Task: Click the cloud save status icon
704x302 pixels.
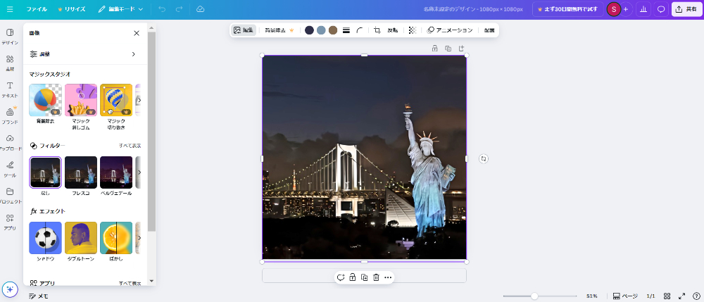Action: coord(201,9)
